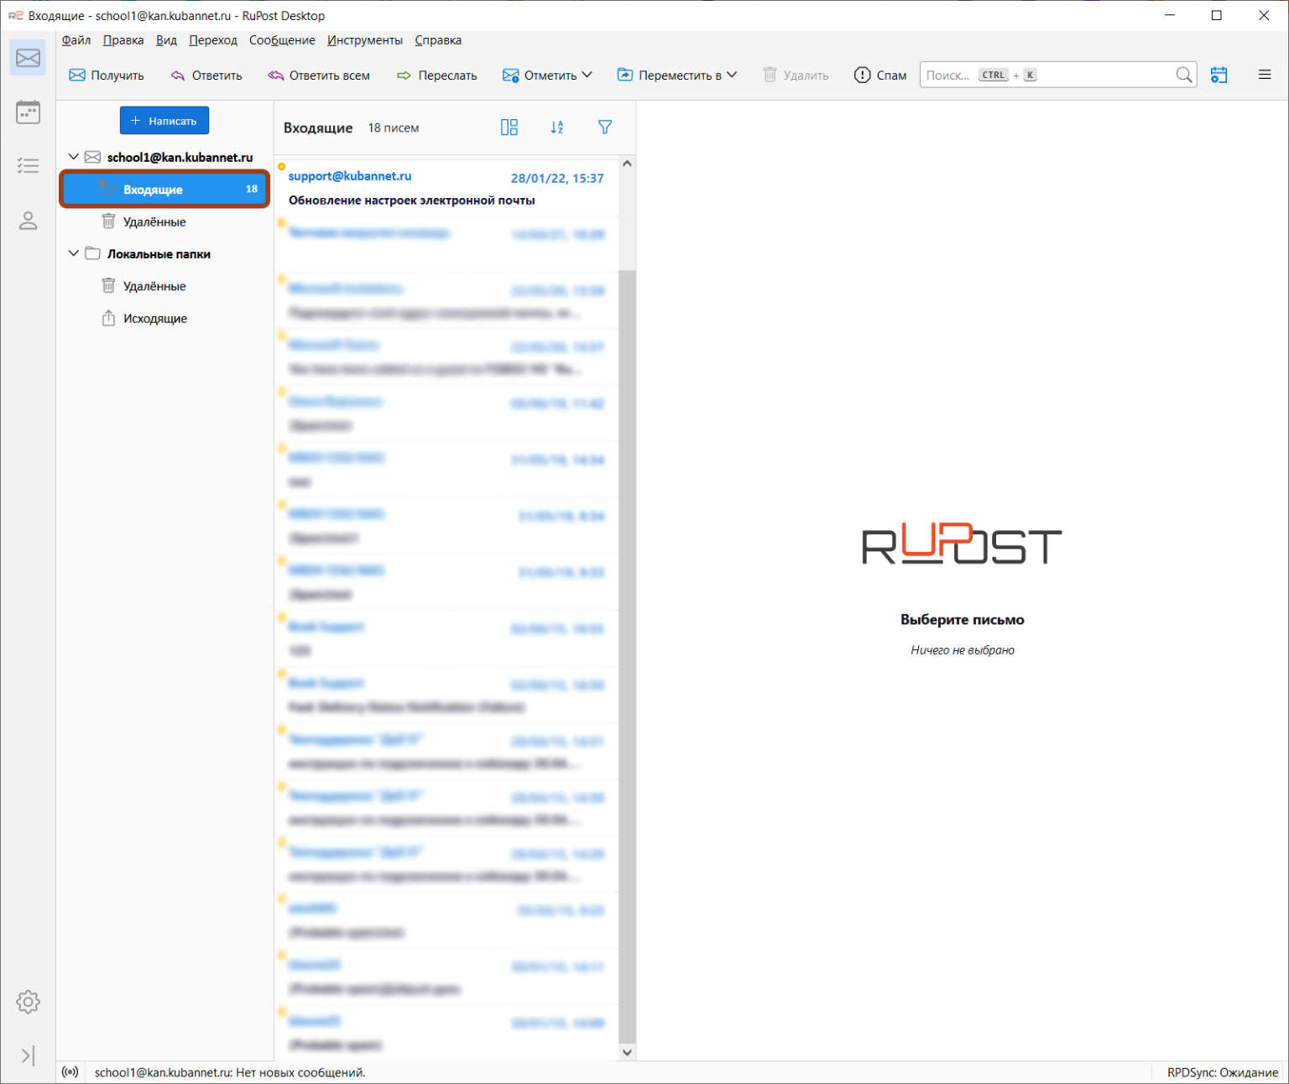
Task: Collapse the school1@kan.kubannet.ru account tree
Action: point(73,156)
